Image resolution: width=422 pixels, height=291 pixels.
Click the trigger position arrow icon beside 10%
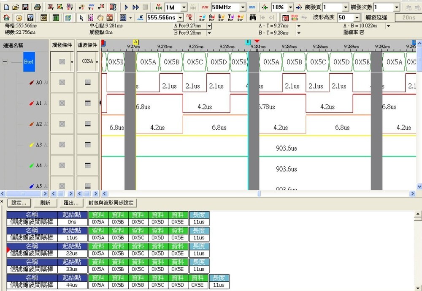pos(265,7)
